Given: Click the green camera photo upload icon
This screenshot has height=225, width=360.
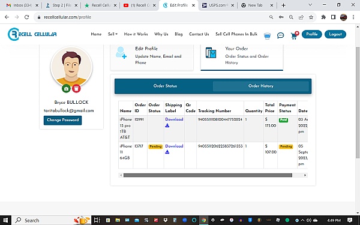Looking at the screenshot, I should coord(66,88).
